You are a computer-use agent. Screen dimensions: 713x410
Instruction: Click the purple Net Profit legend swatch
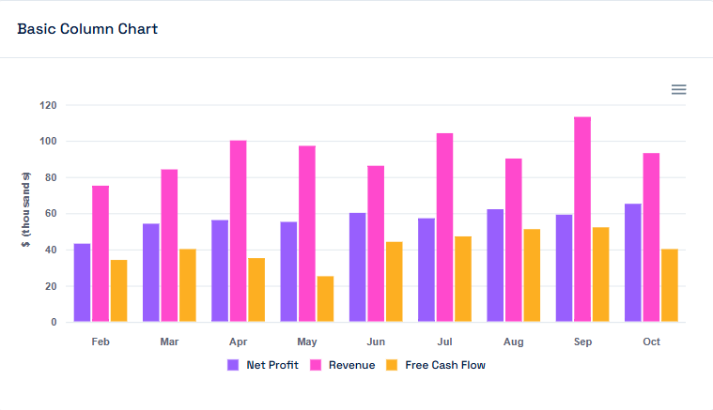[233, 365]
